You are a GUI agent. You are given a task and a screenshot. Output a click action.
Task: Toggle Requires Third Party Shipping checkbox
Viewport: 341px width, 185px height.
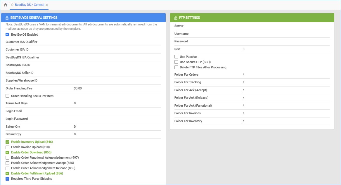[x=7, y=179]
